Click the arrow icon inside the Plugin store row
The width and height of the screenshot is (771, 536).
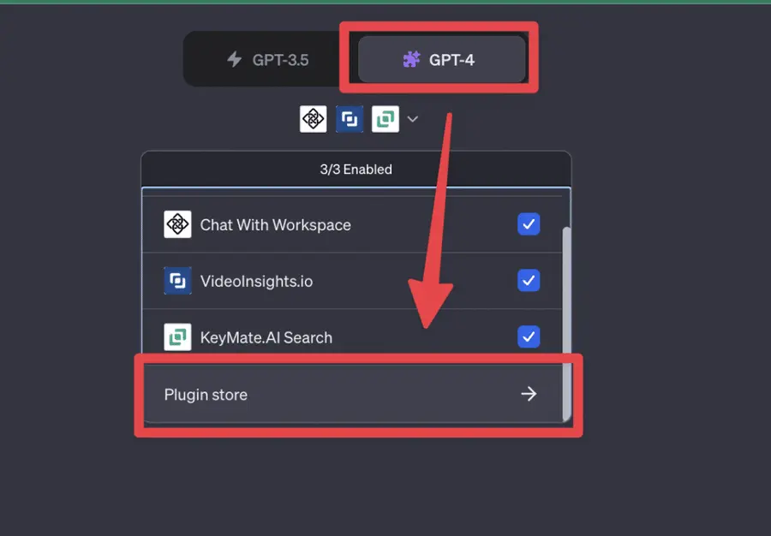(529, 394)
